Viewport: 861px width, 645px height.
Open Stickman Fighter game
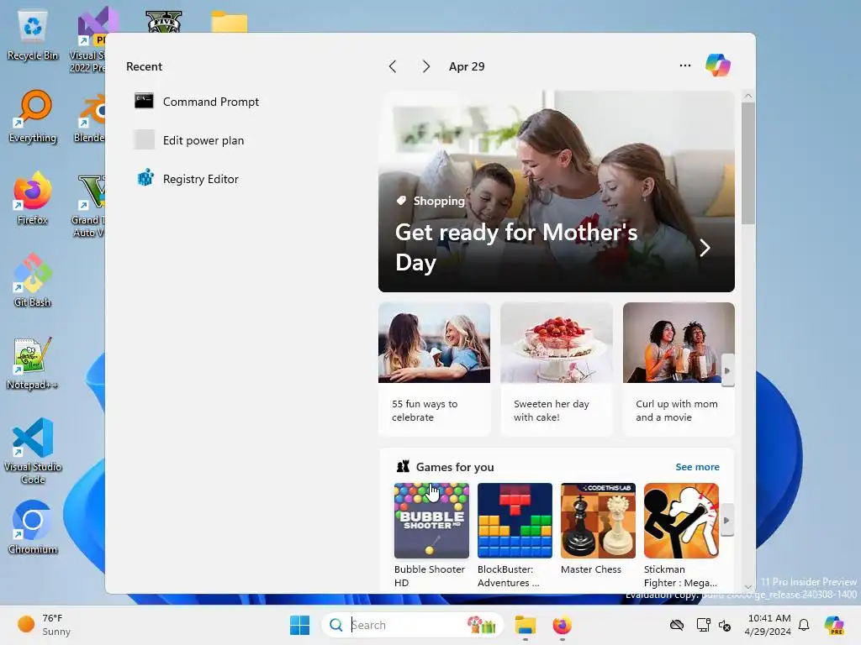[681, 535]
